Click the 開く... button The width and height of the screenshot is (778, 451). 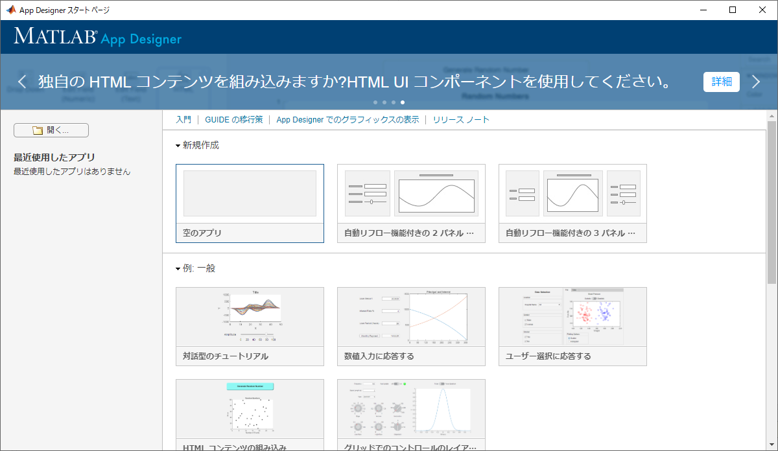[x=51, y=130]
